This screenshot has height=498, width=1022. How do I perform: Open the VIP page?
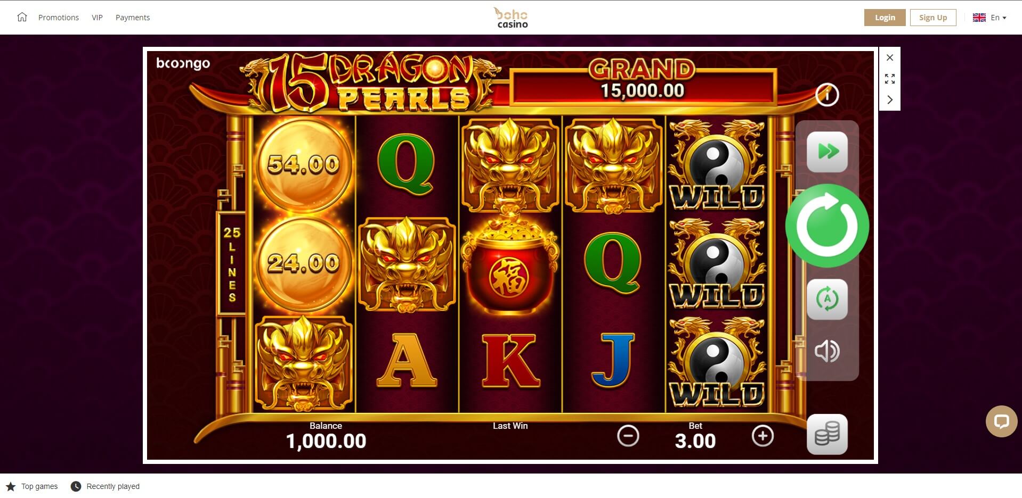(x=97, y=18)
